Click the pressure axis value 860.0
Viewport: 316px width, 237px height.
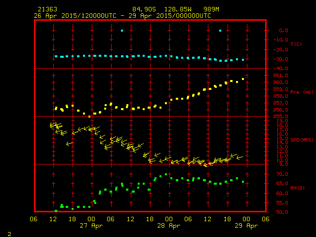pos(280,82)
